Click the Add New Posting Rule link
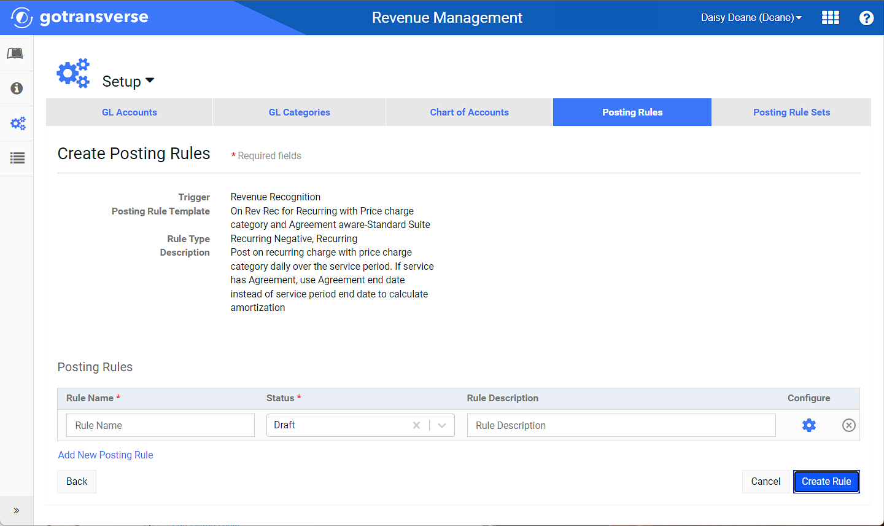The height and width of the screenshot is (526, 884). point(106,455)
